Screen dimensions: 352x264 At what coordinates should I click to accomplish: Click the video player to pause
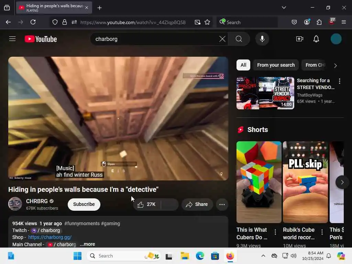[118, 118]
